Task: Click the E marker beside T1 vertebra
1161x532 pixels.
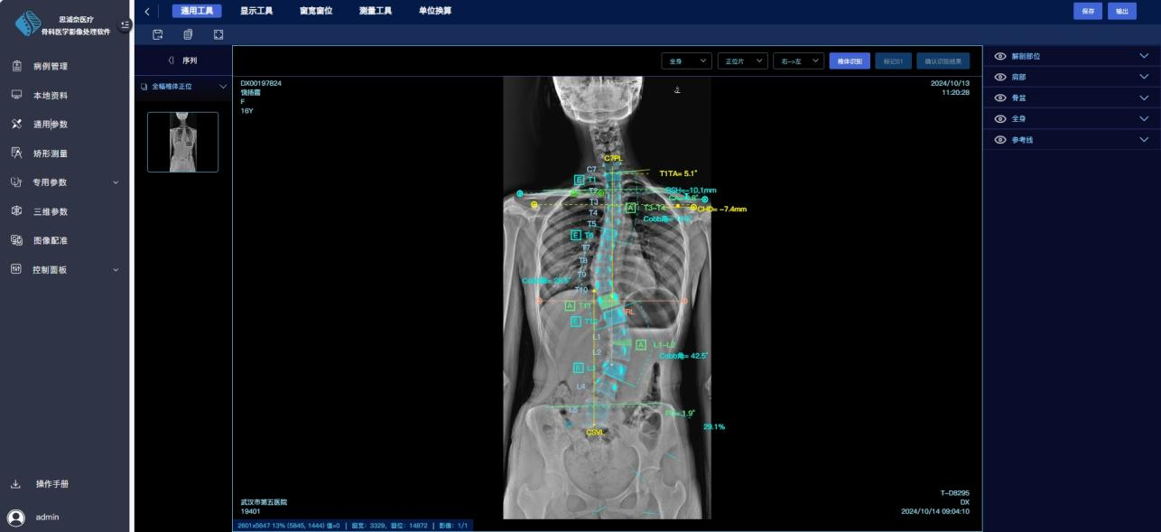Action: coord(579,180)
